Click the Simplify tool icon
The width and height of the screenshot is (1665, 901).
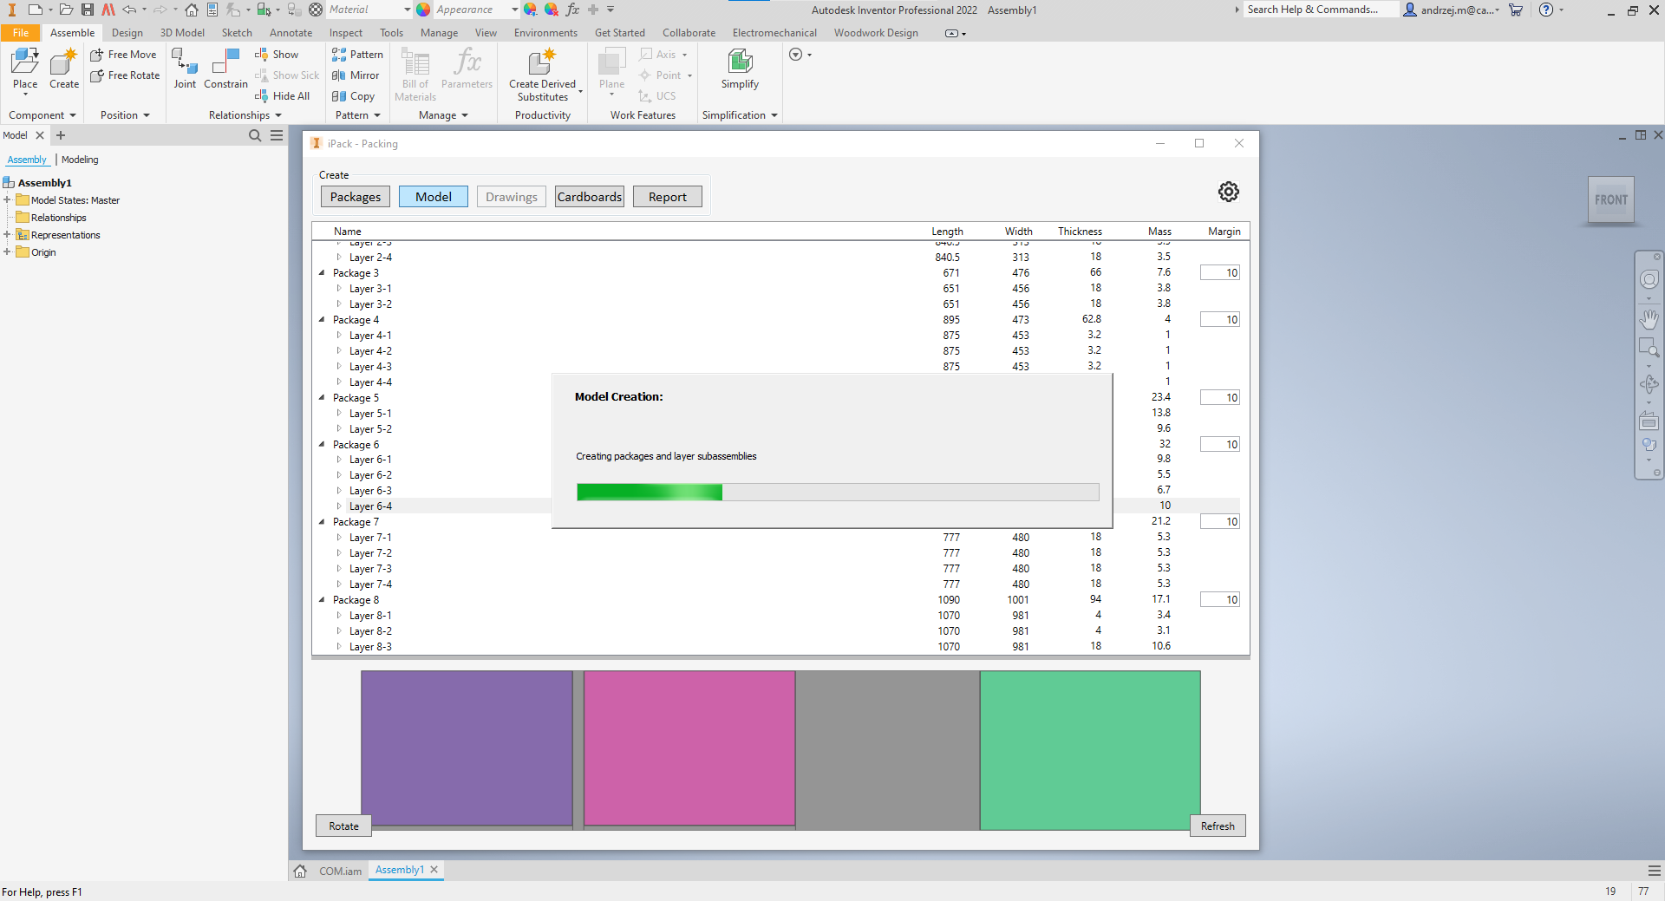click(x=740, y=63)
